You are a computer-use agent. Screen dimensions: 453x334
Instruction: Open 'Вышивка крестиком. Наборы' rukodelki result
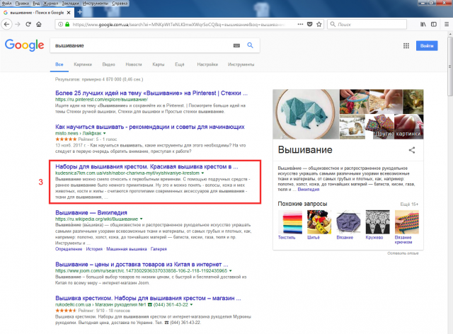148,298
